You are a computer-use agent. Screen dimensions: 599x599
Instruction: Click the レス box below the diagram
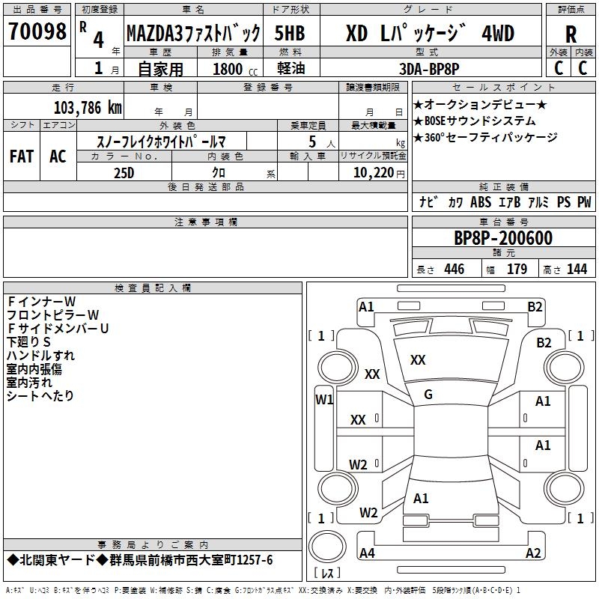(327, 574)
